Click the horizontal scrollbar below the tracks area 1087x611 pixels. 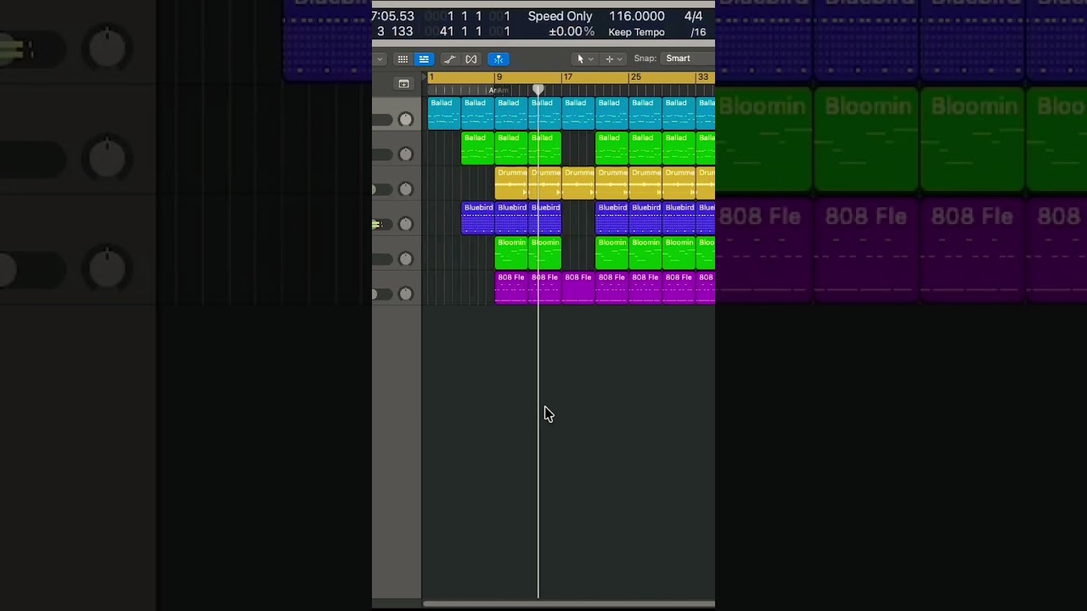coord(568,604)
